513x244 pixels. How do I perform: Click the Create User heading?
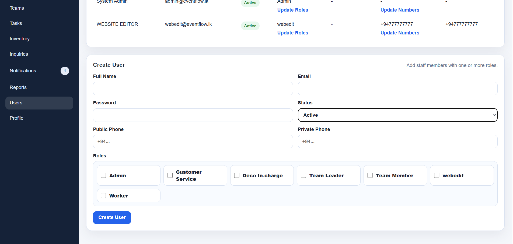109,65
